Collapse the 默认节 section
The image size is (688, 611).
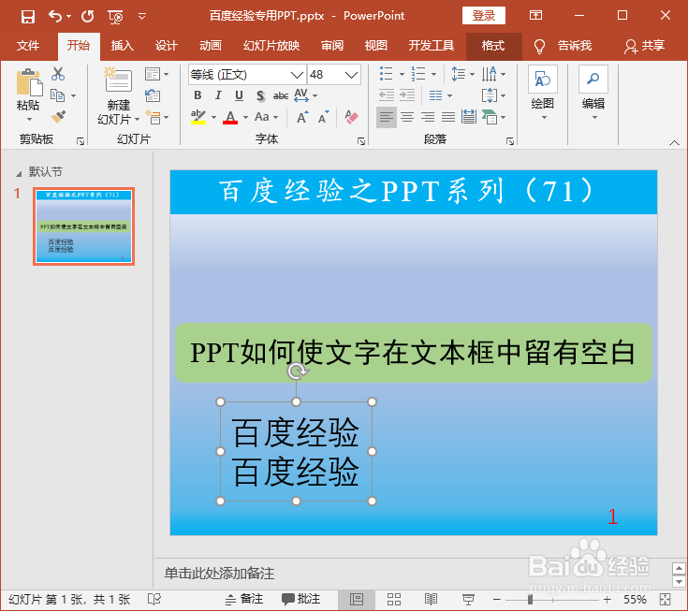pos(19,174)
